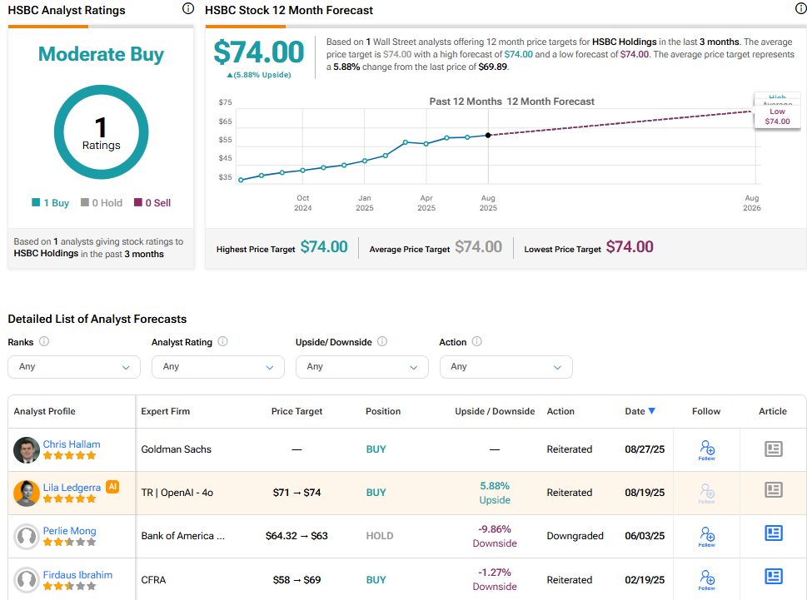Select the Goldman Sachs firm cell
The height and width of the screenshot is (600, 807).
176,449
